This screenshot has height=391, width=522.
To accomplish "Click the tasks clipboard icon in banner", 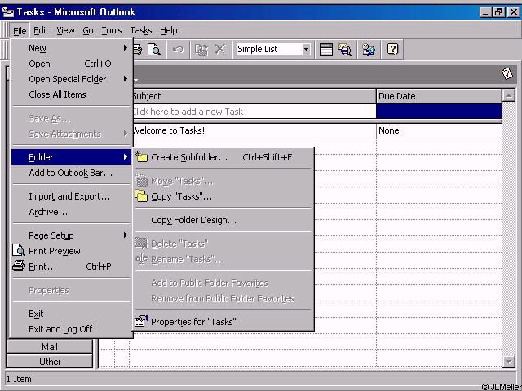I will tap(507, 73).
